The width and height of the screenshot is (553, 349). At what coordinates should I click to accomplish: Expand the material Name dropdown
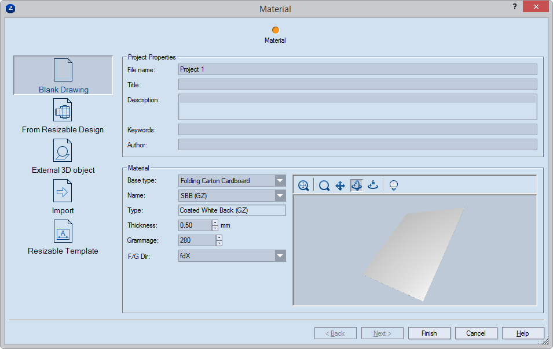tap(280, 196)
